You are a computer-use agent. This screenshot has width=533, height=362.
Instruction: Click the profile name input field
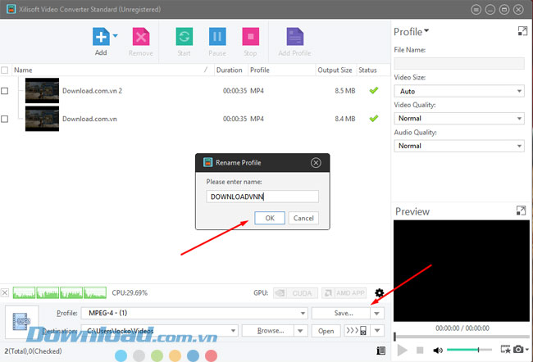point(262,197)
